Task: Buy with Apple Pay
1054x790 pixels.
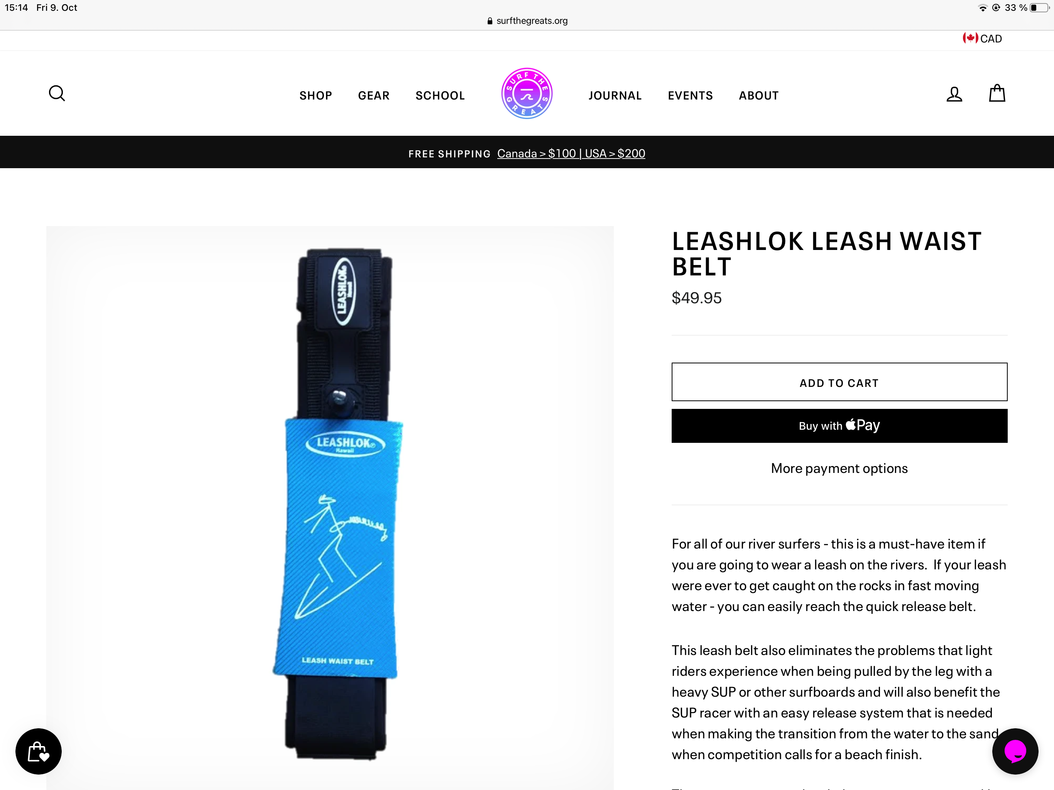Action: click(x=839, y=426)
